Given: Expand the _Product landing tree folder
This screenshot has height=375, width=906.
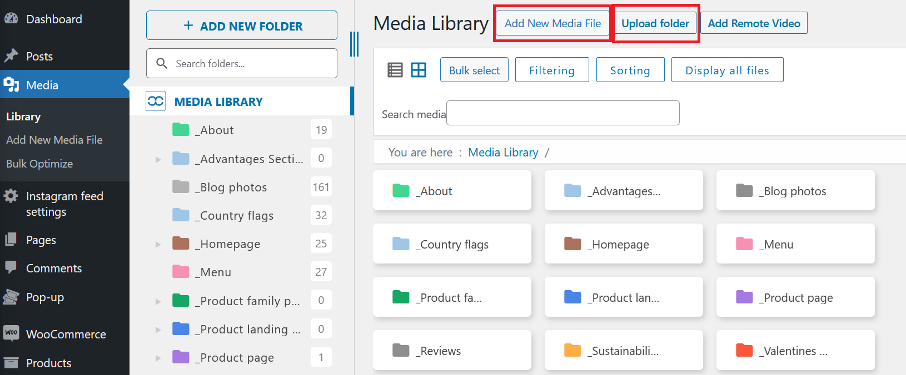Looking at the screenshot, I should click(x=158, y=330).
